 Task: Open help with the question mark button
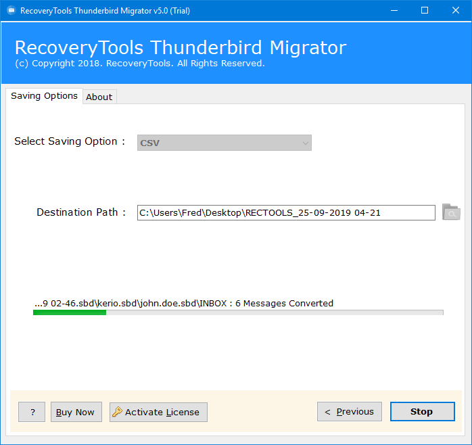tap(32, 412)
